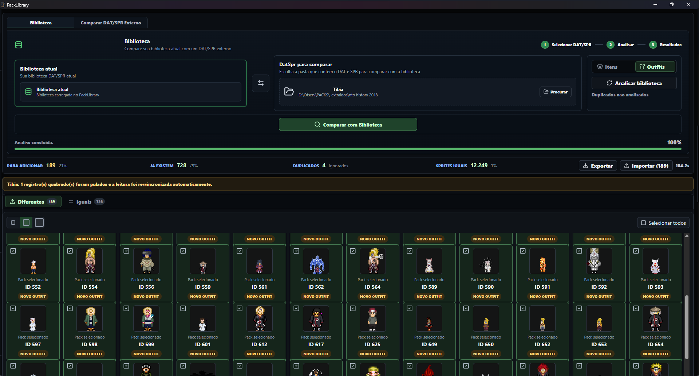Viewport: 699px width, 376px height.
Task: Toggle checkbox for outfit ID 559
Action: point(183,251)
